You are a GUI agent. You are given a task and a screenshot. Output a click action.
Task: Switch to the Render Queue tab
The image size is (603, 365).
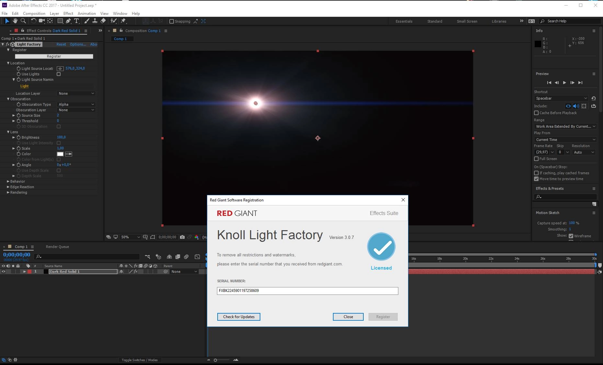point(57,247)
